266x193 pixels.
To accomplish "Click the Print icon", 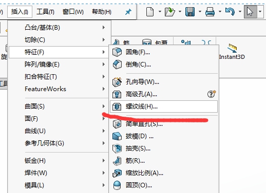I will click(210, 12).
